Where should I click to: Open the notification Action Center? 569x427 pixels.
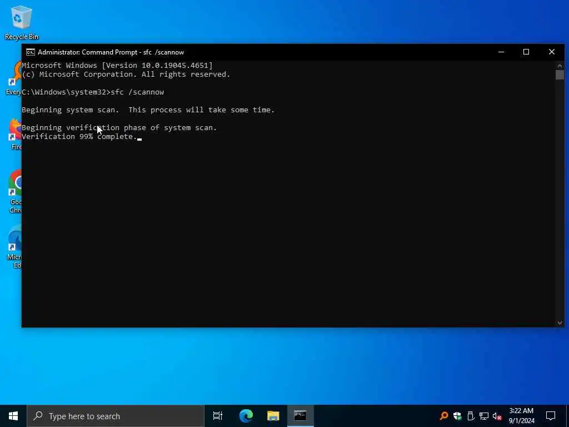click(x=551, y=416)
